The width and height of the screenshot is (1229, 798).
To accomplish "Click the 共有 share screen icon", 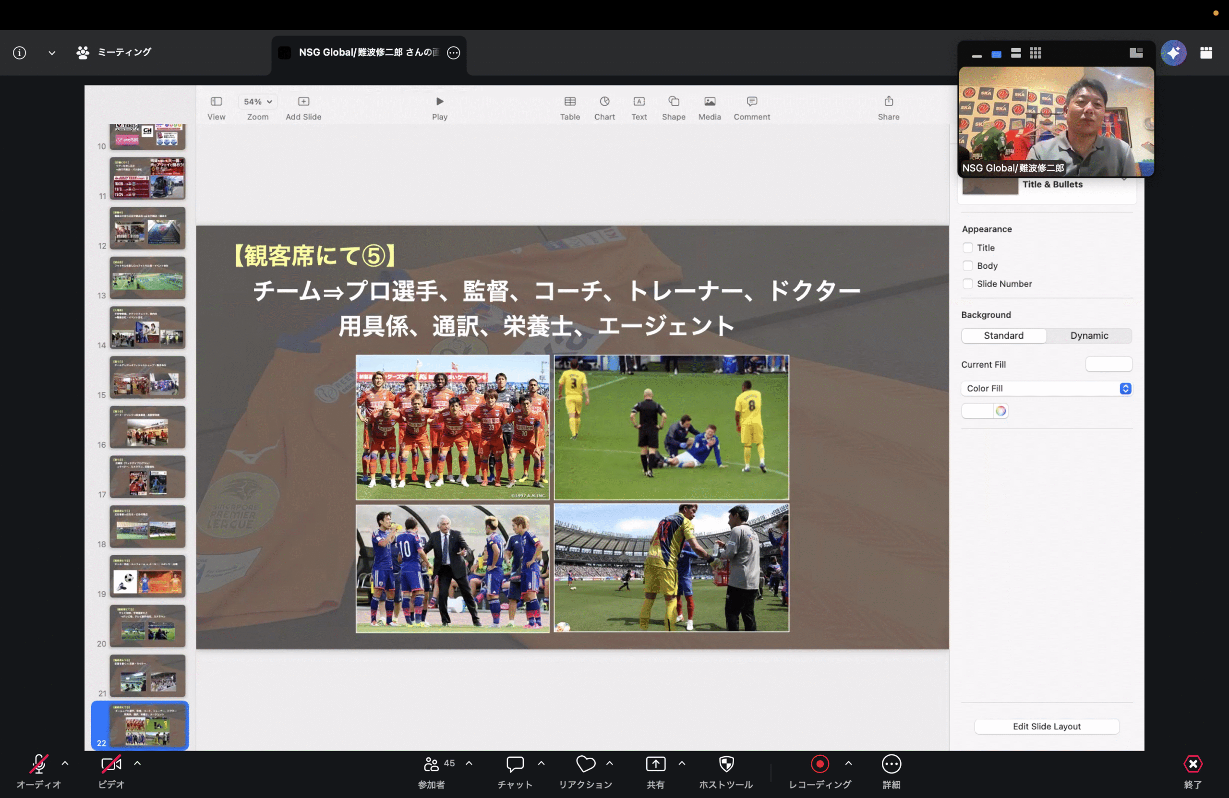I will [x=656, y=764].
